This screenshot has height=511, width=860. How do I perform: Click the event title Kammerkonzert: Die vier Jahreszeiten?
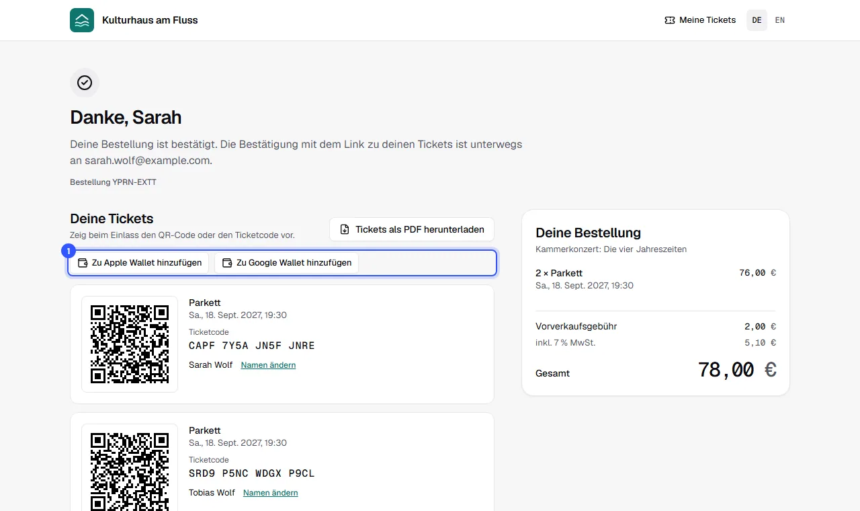coord(611,249)
